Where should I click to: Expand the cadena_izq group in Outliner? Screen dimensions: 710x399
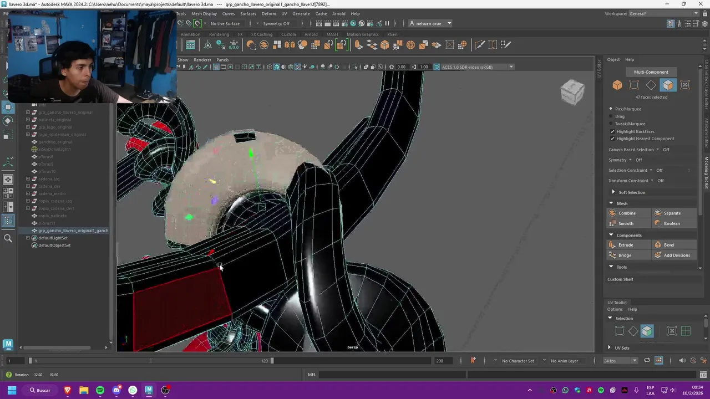(x=28, y=179)
